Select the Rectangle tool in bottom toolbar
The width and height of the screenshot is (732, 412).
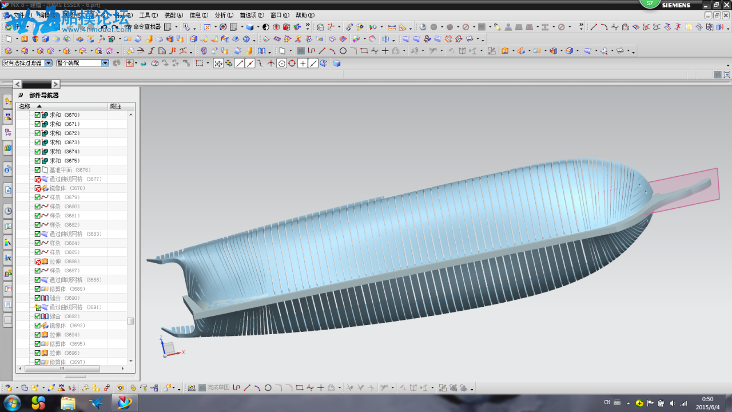click(300, 387)
